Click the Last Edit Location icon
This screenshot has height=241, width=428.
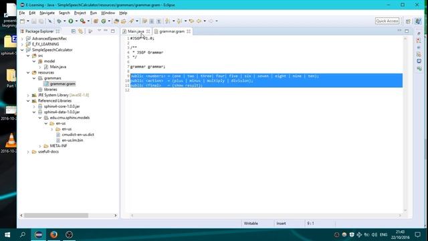click(x=191, y=21)
